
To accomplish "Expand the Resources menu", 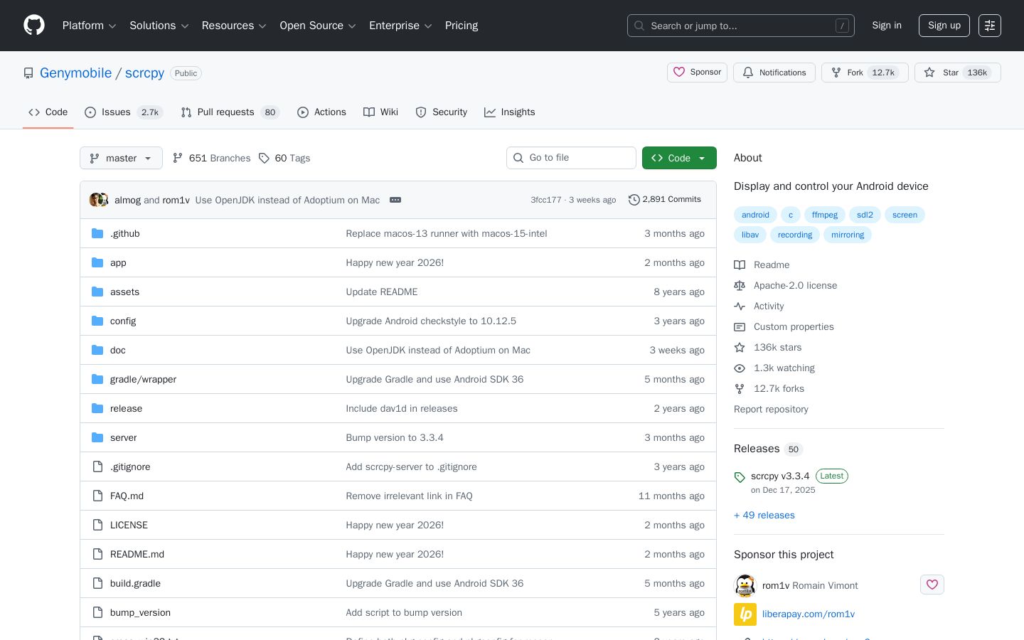I will point(234,26).
